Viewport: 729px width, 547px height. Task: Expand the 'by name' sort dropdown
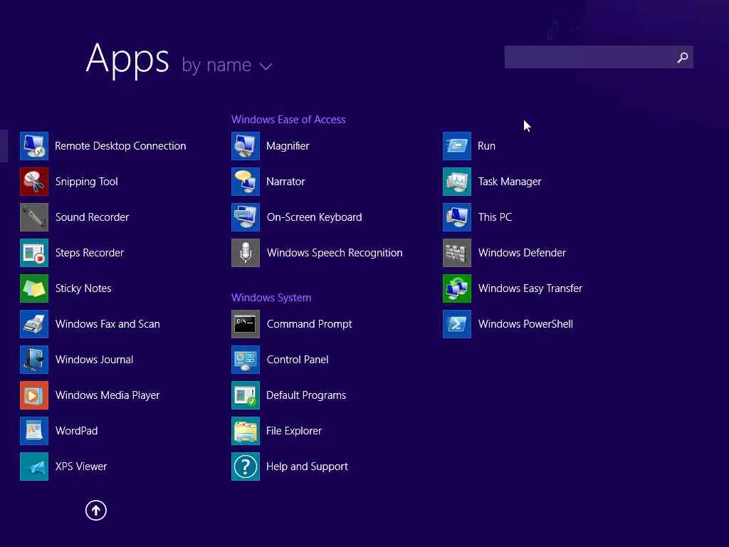226,65
